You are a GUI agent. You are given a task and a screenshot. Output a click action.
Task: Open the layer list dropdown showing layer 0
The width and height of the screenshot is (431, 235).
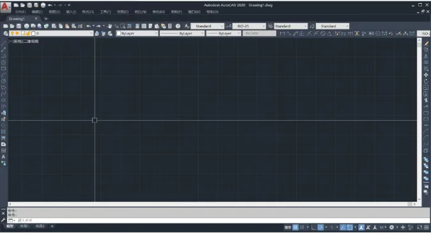click(51, 33)
